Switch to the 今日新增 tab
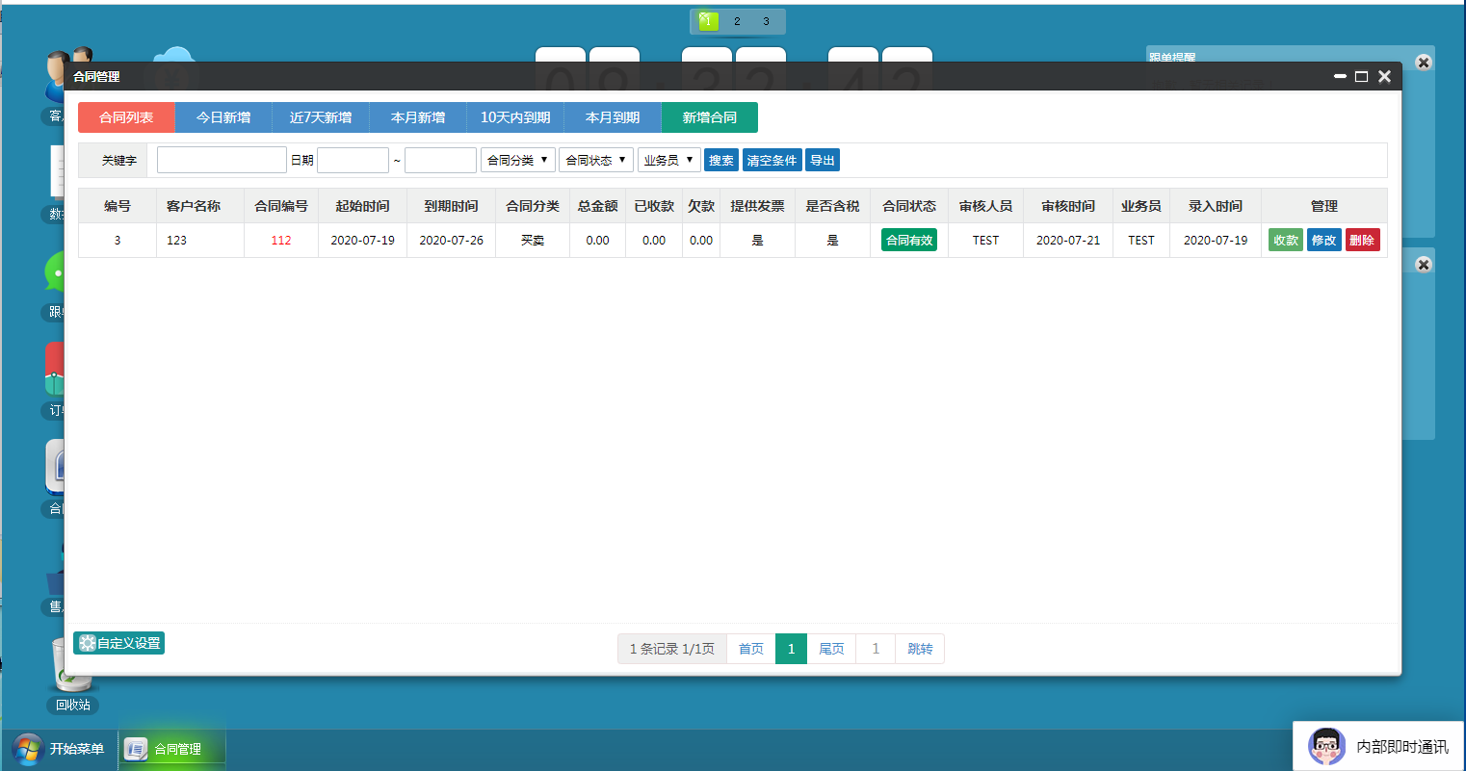Screen dimensions: 1466x771 (x=223, y=117)
